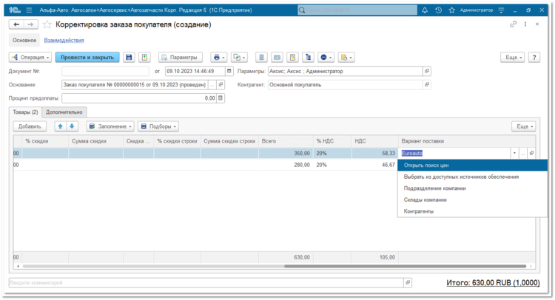Switch to the Товары (2) tab

[25, 112]
